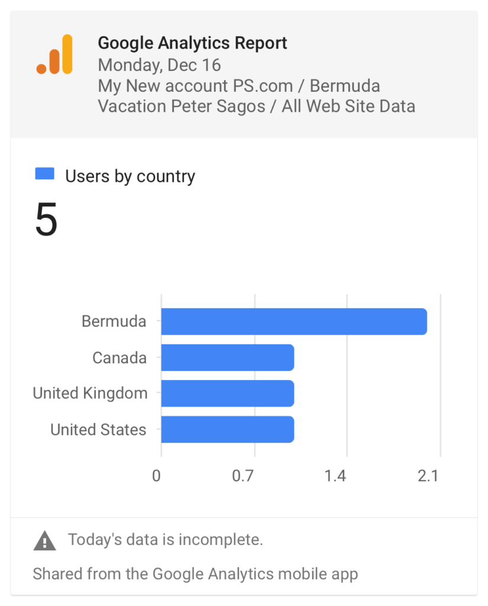Click Today's data is incomplete message
The width and height of the screenshot is (488, 606).
pos(166,540)
